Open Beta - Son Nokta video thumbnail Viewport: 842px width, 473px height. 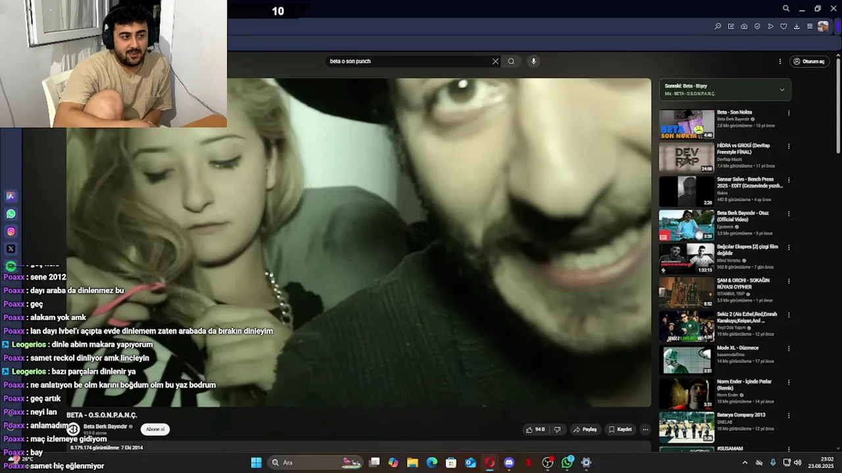pos(686,124)
